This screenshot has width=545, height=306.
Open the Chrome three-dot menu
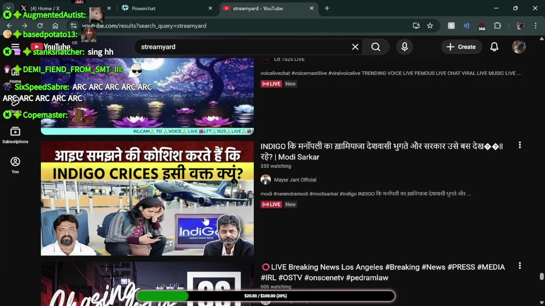(x=536, y=25)
